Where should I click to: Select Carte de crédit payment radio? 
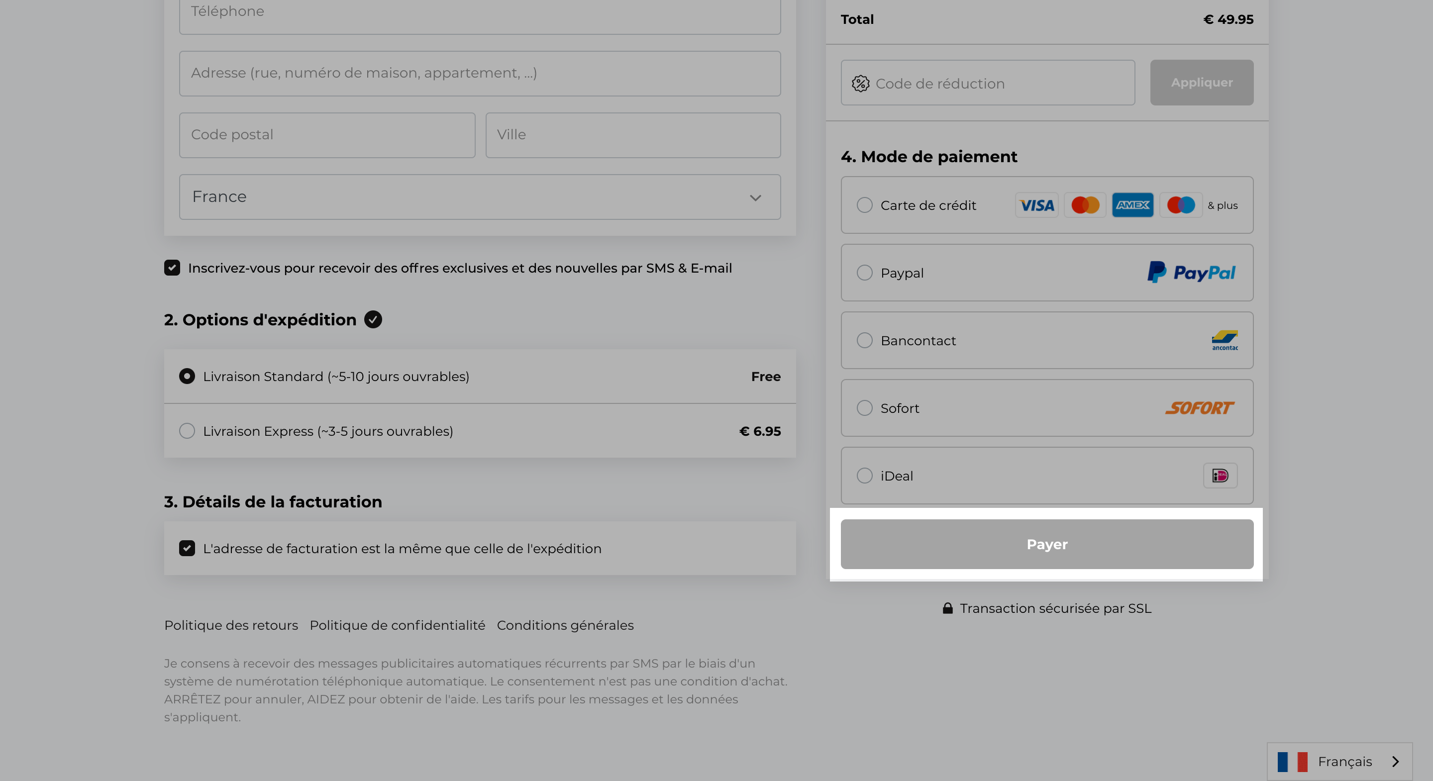coord(864,205)
